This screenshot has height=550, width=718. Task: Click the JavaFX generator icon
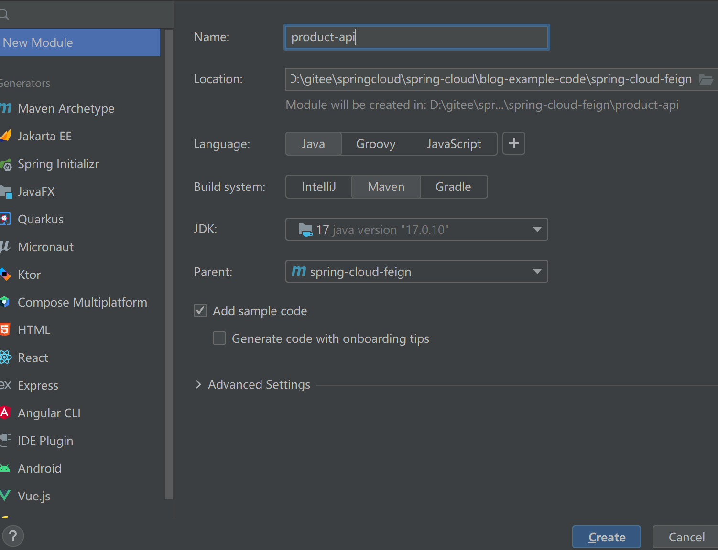(6, 192)
